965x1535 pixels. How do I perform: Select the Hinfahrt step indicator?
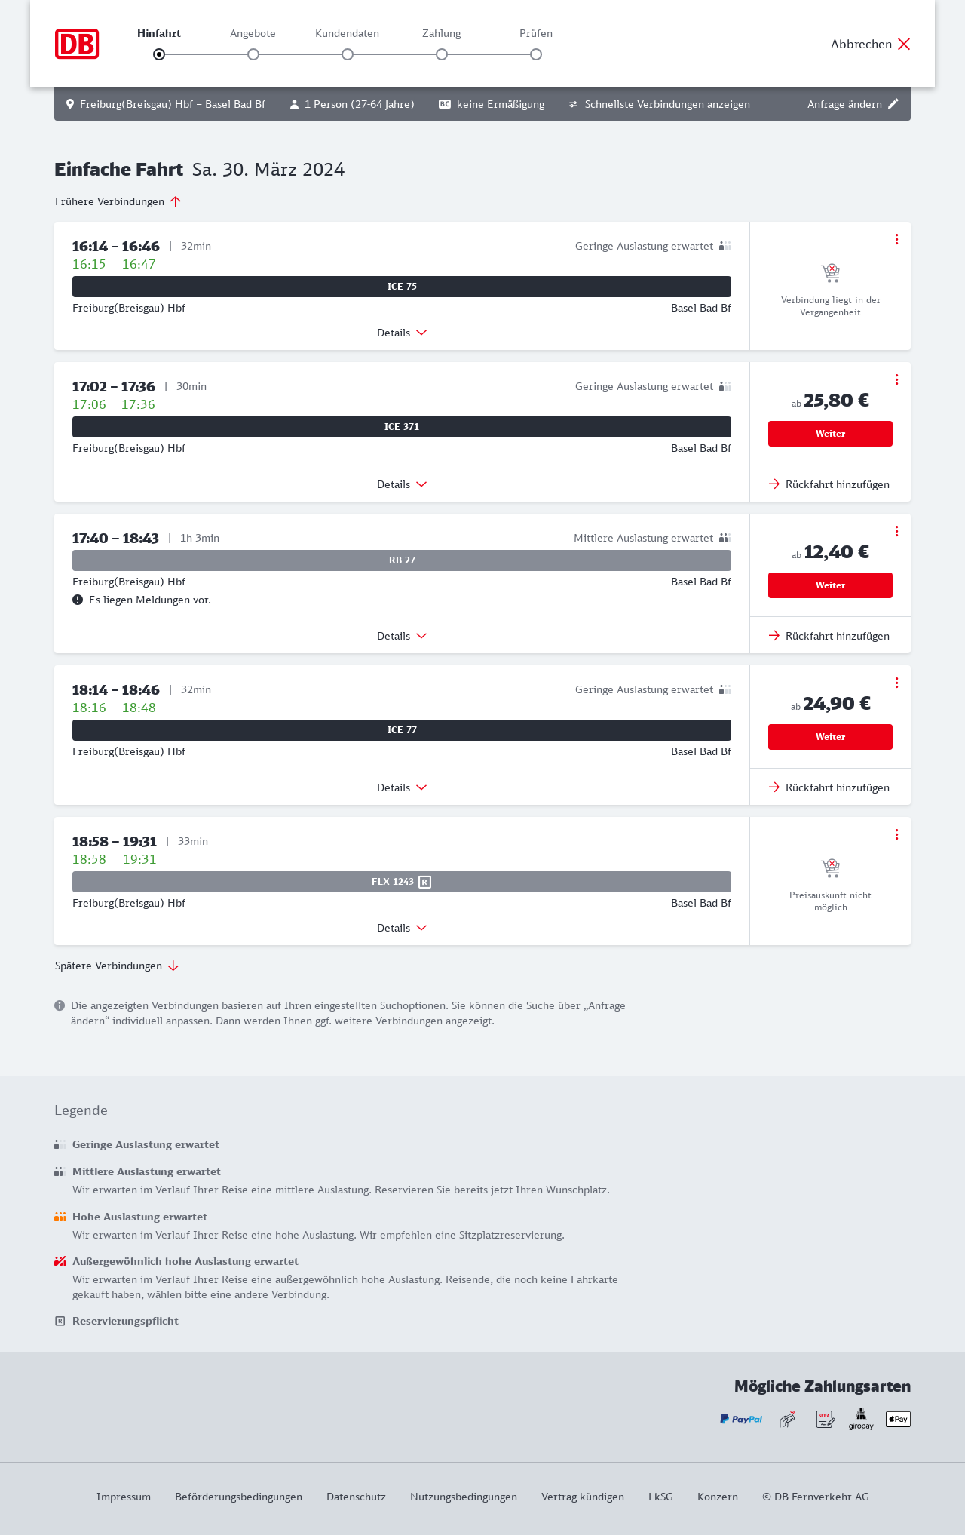click(x=159, y=54)
